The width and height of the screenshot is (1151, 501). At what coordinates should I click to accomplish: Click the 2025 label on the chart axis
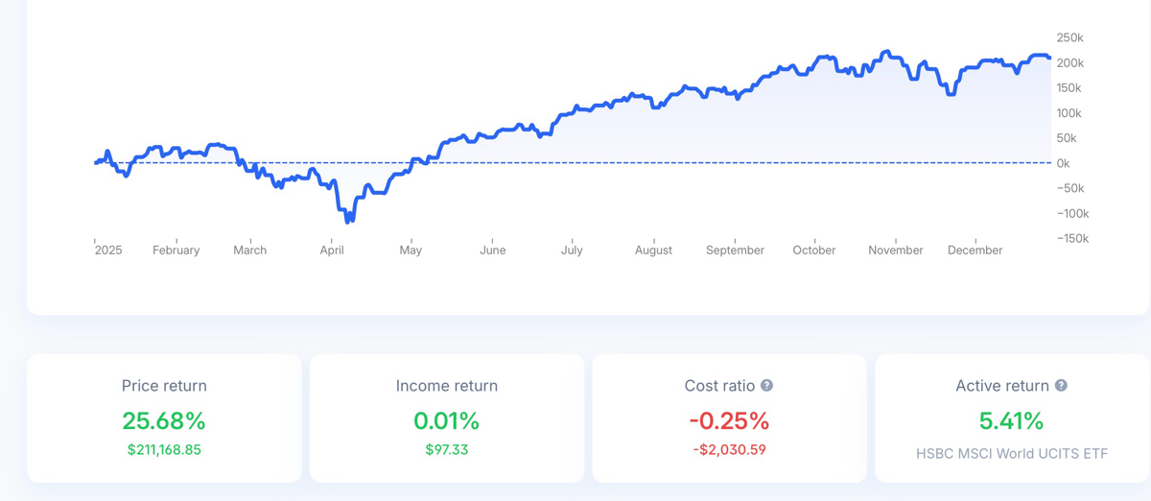tap(108, 250)
